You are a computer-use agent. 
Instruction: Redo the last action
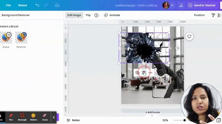click(x=46, y=6)
